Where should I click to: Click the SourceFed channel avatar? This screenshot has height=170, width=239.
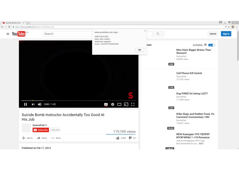click(26, 128)
